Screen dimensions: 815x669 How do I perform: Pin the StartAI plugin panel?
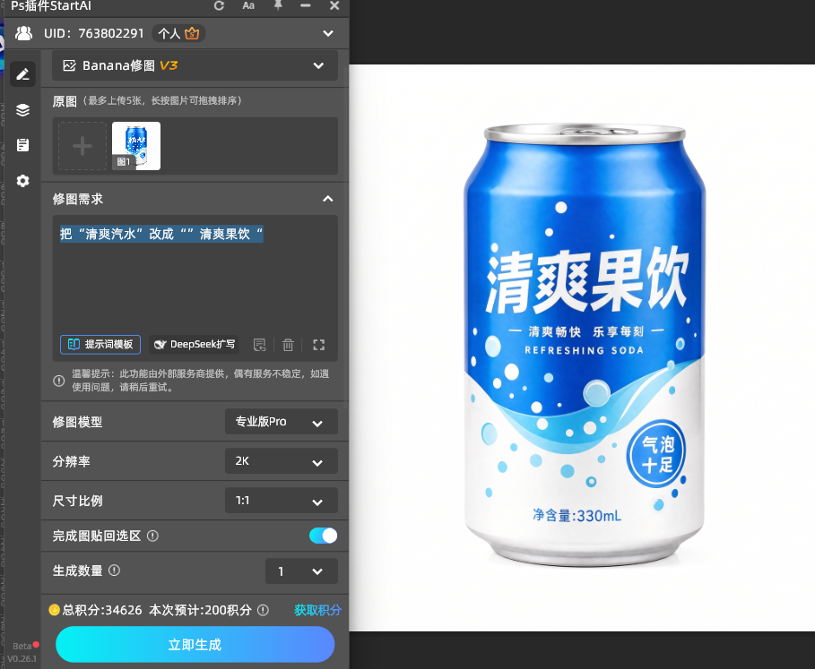pos(278,5)
